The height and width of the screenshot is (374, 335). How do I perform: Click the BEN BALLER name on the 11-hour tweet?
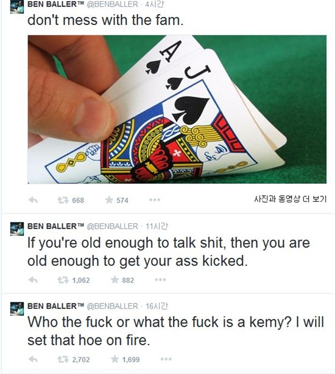coord(55,226)
